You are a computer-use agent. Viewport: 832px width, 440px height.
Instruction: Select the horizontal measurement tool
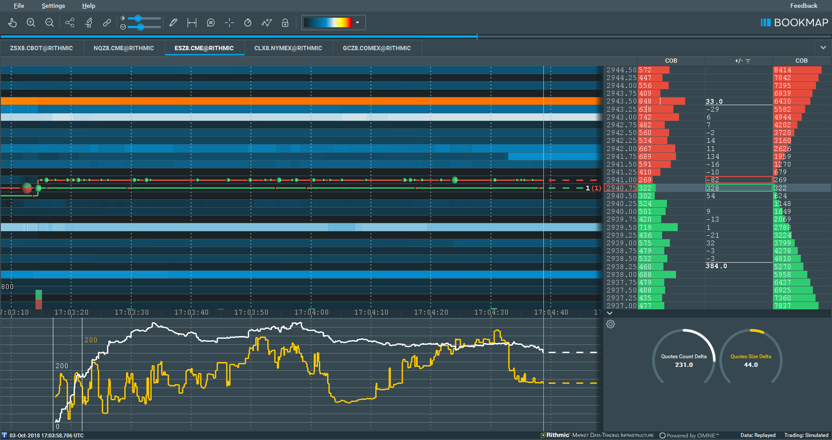192,22
